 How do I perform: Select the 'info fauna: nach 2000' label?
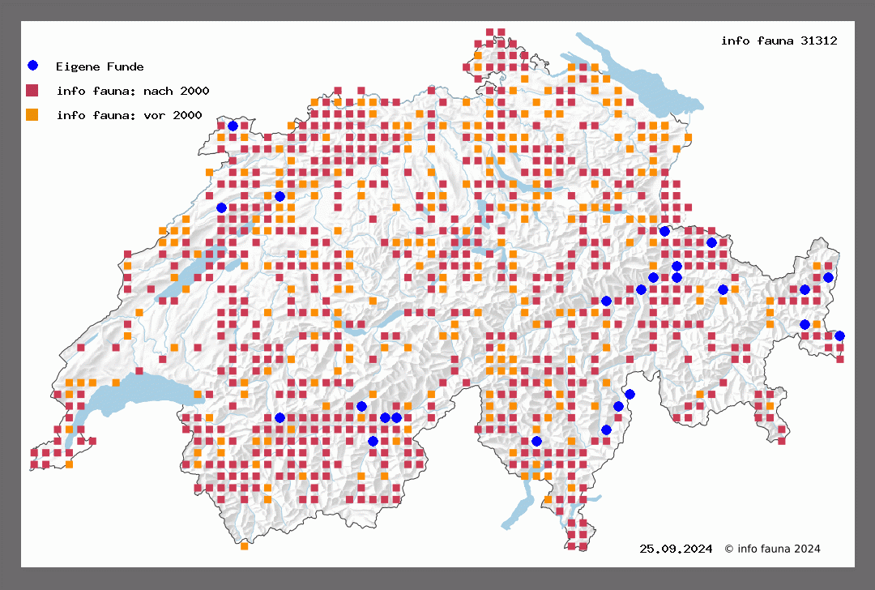[x=133, y=91]
